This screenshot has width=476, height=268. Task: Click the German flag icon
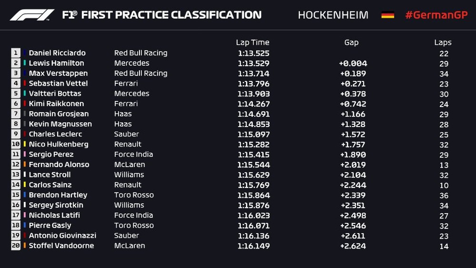(387, 15)
